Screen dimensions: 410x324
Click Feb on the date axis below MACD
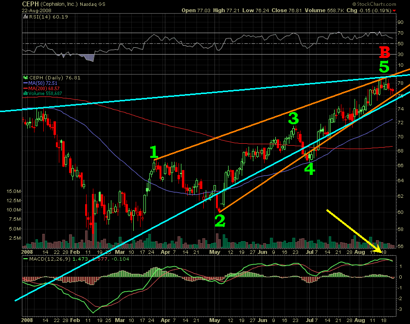coord(75,320)
